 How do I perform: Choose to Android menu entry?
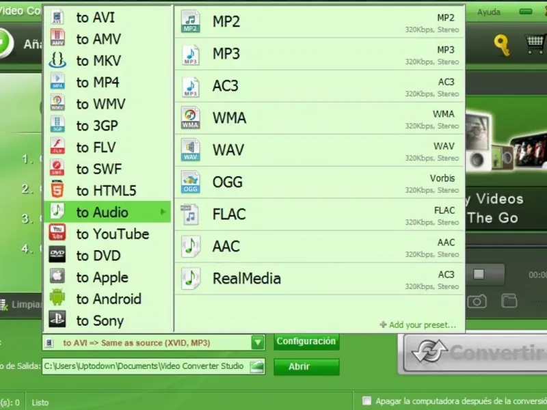click(x=108, y=299)
